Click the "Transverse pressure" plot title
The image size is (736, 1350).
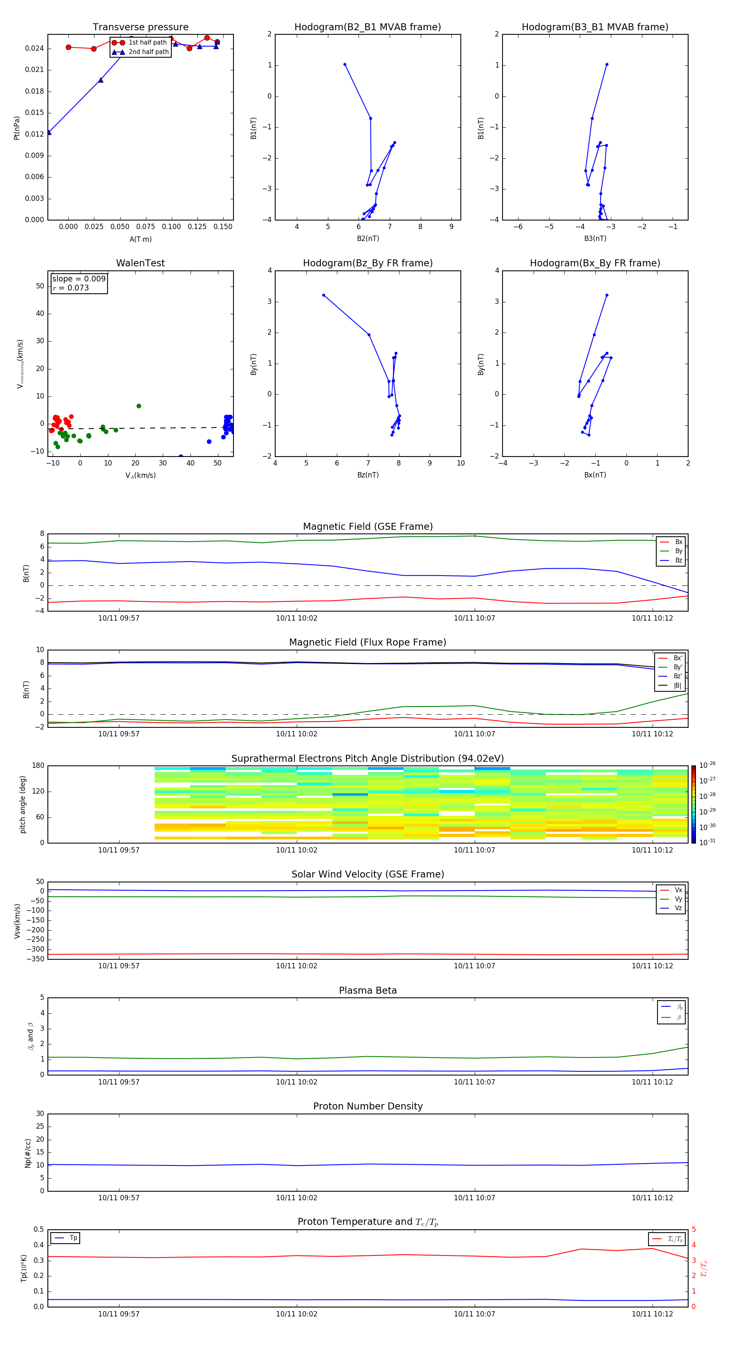pyautogui.click(x=140, y=27)
